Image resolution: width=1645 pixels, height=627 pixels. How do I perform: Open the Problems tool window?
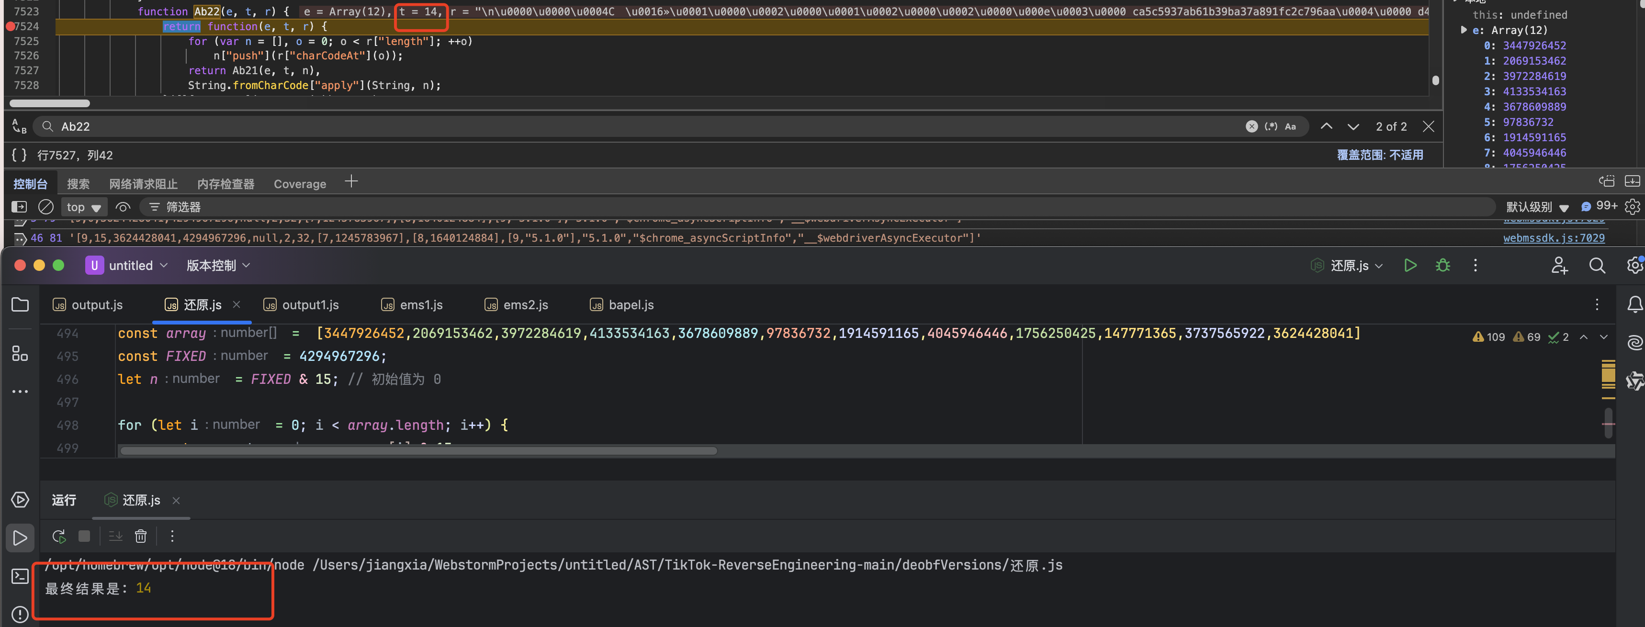(21, 614)
